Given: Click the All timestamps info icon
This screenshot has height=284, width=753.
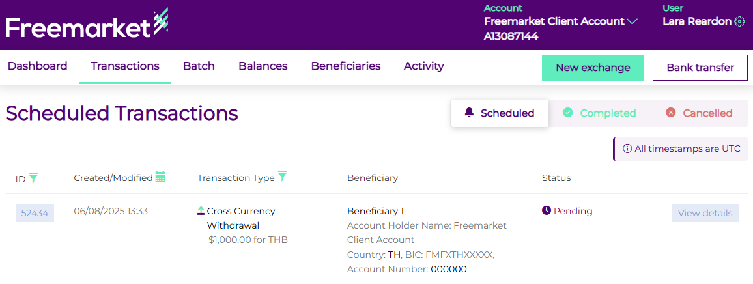Looking at the screenshot, I should pos(627,149).
